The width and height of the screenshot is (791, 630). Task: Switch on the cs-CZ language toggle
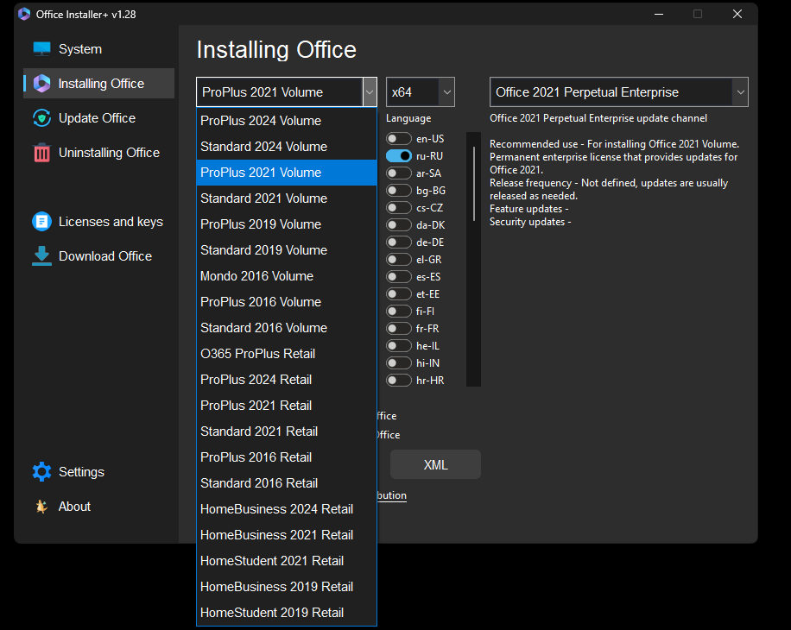[x=399, y=208]
